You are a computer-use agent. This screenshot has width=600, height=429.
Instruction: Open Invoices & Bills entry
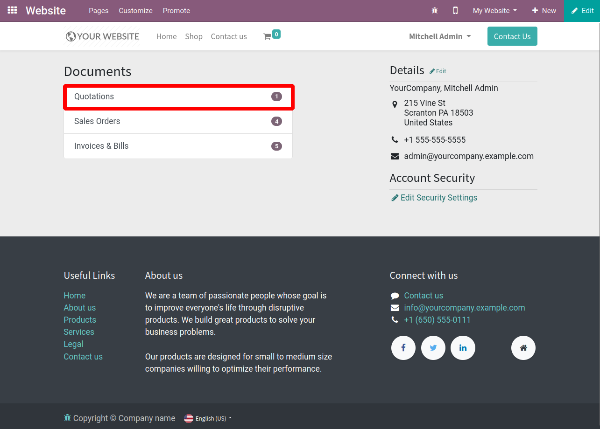click(178, 146)
